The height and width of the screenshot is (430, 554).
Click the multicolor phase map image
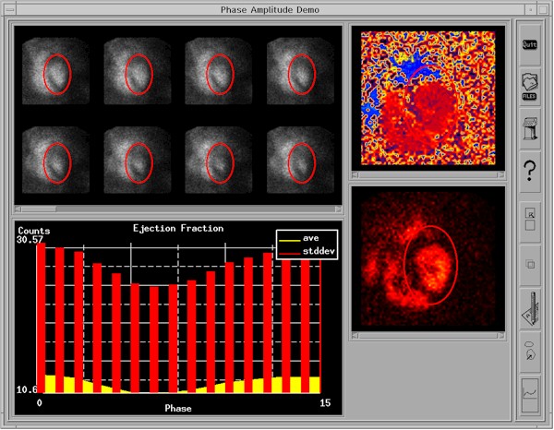click(x=428, y=98)
